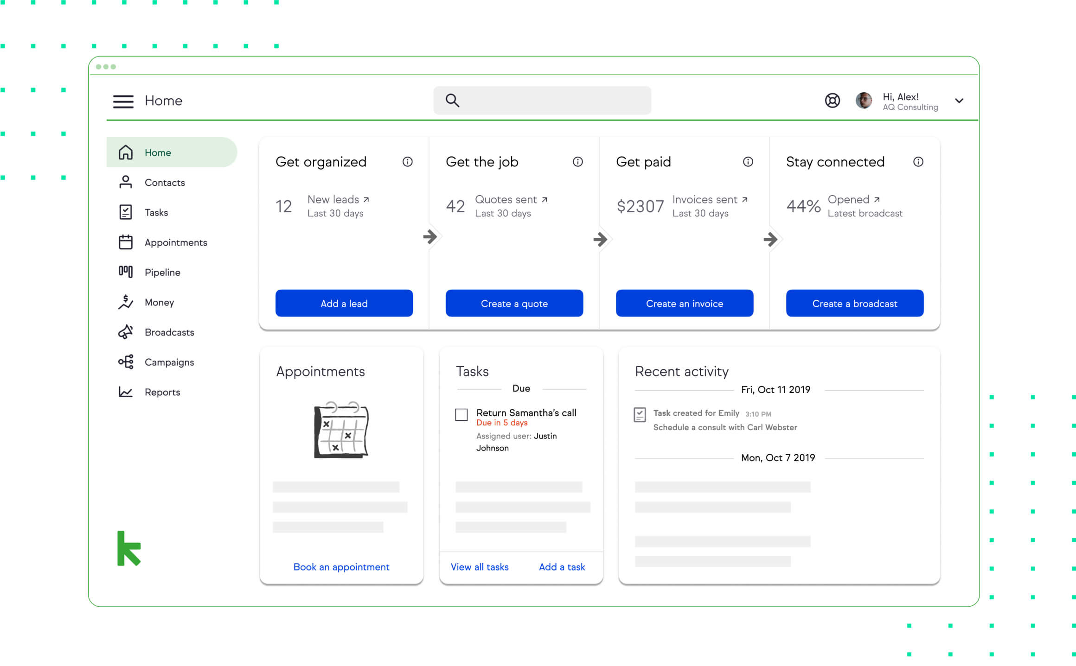Viewport: 1076px width, 666px height.
Task: Select the Quotes sent metric link
Action: [x=506, y=199]
